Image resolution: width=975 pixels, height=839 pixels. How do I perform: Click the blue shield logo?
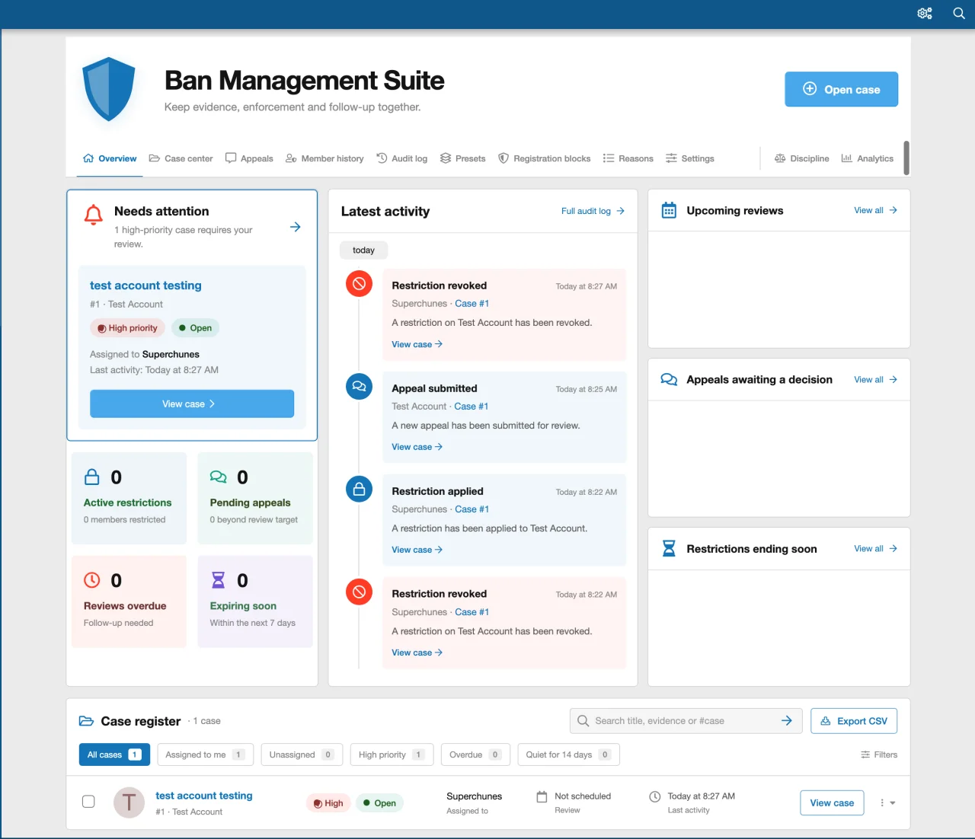(109, 89)
